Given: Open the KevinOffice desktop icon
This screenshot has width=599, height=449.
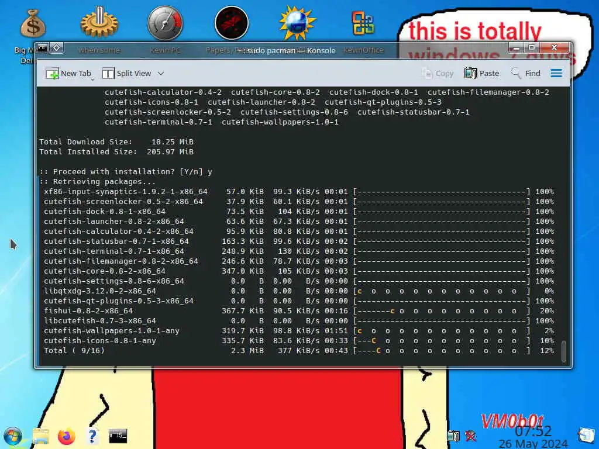Looking at the screenshot, I should [x=363, y=23].
